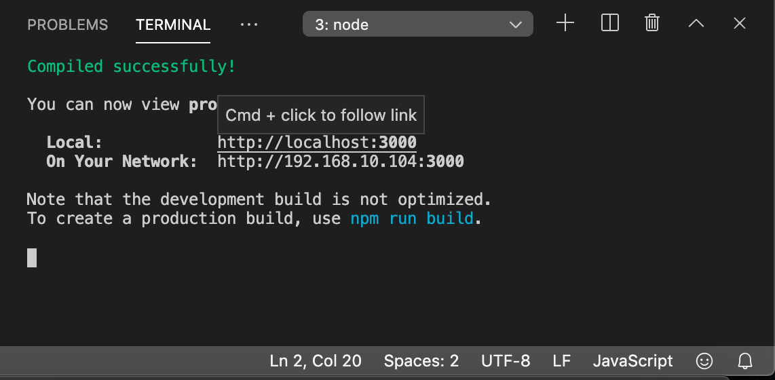This screenshot has height=380, width=775.
Task: Open the JavaScript language mode selector
Action: coord(632,361)
